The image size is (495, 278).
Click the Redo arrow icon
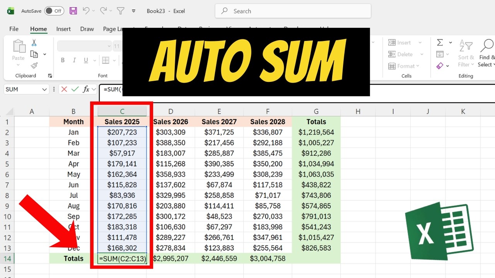coord(103,11)
